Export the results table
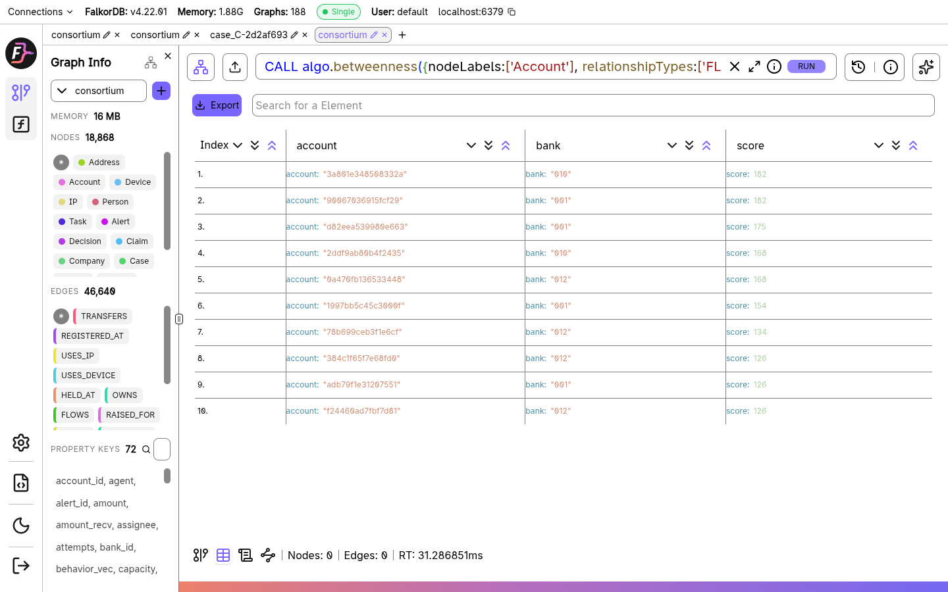 (217, 105)
